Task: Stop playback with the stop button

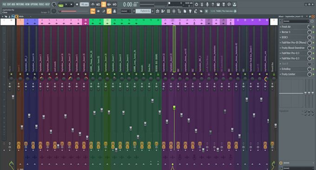Action: (71, 4)
